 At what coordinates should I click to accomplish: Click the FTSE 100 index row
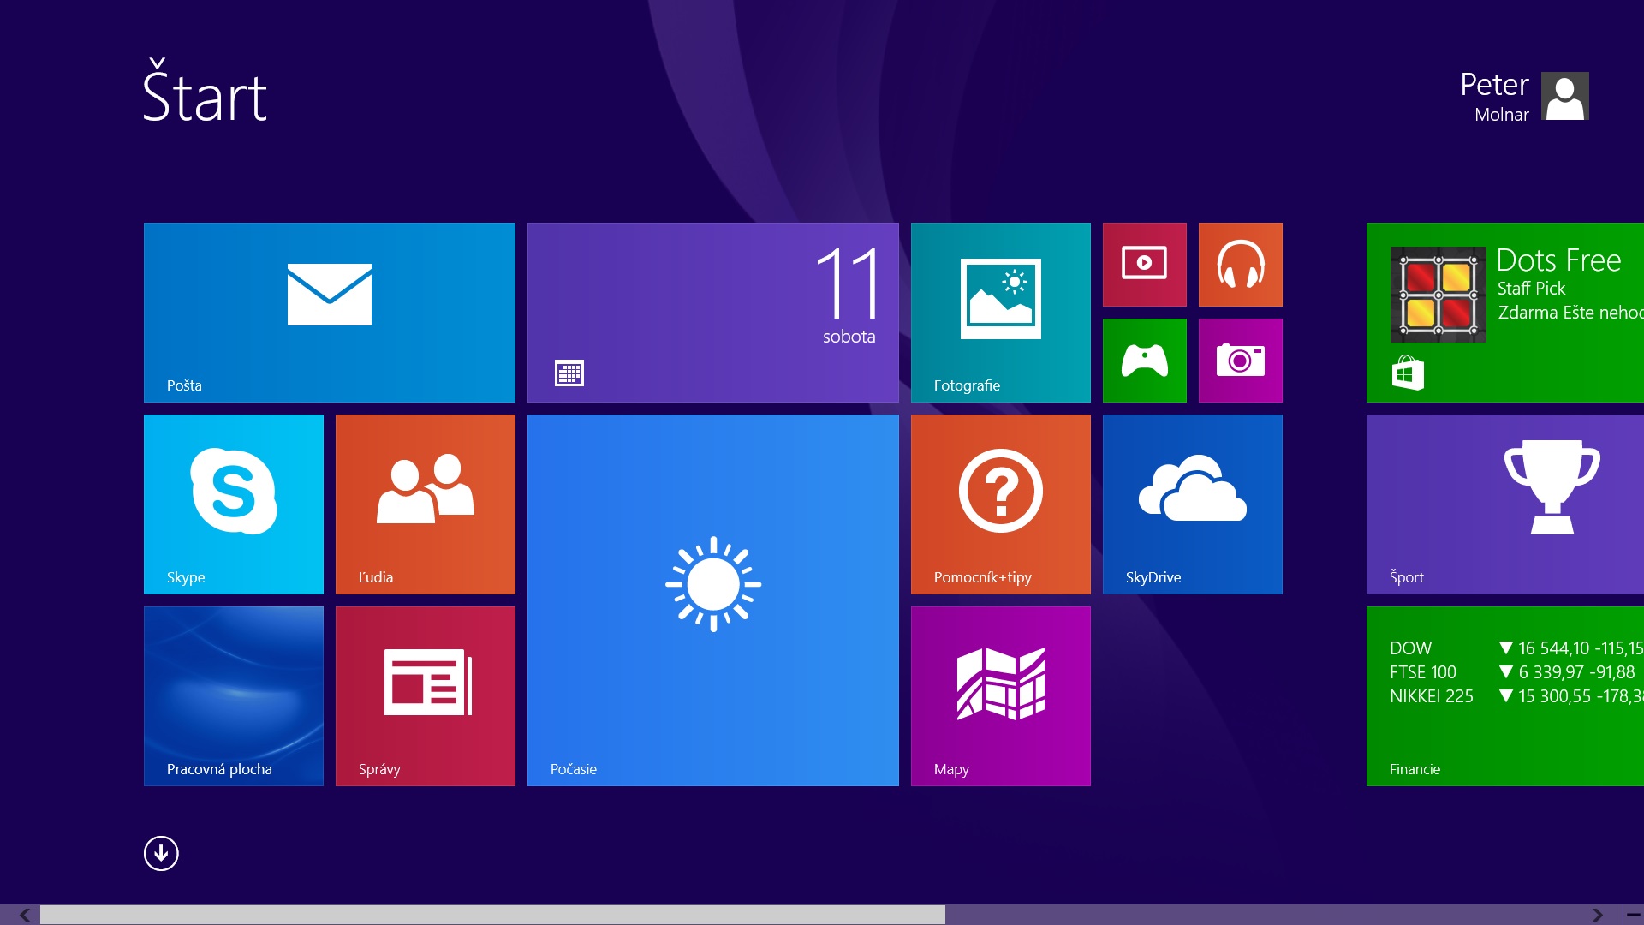coord(1513,672)
